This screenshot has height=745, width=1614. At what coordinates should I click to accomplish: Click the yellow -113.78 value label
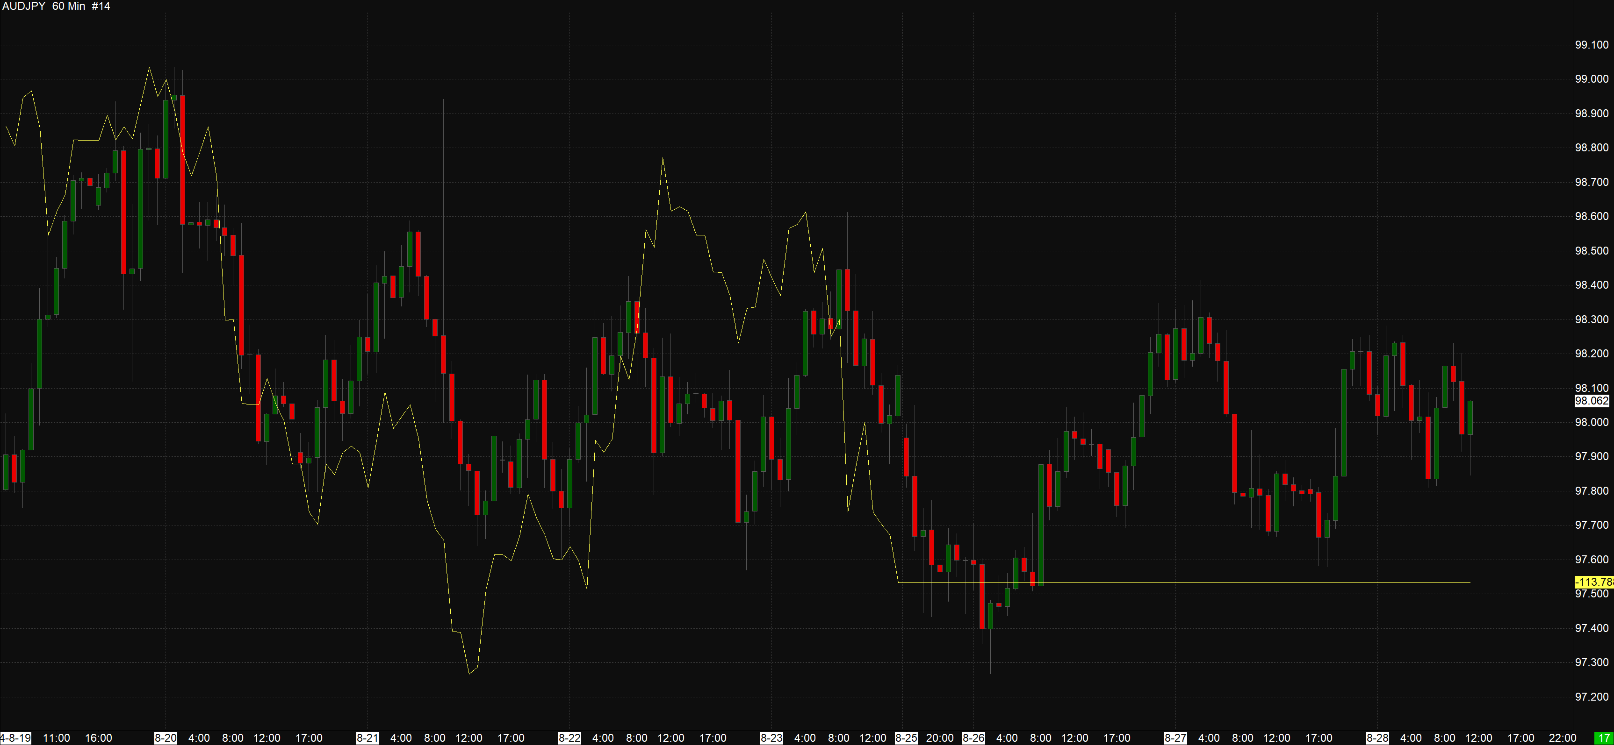[1593, 582]
